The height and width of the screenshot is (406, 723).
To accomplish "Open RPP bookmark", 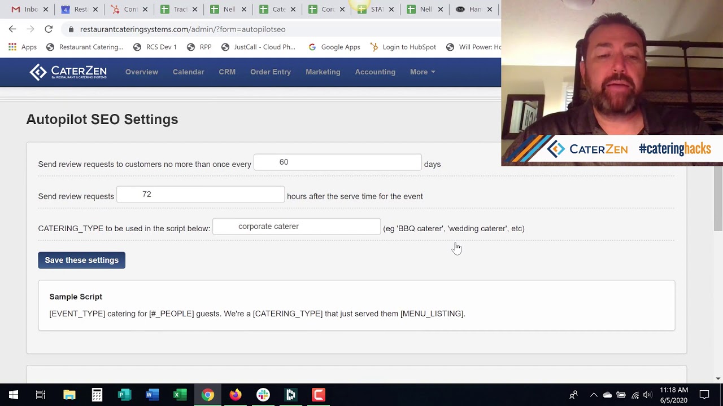I will coord(199,47).
